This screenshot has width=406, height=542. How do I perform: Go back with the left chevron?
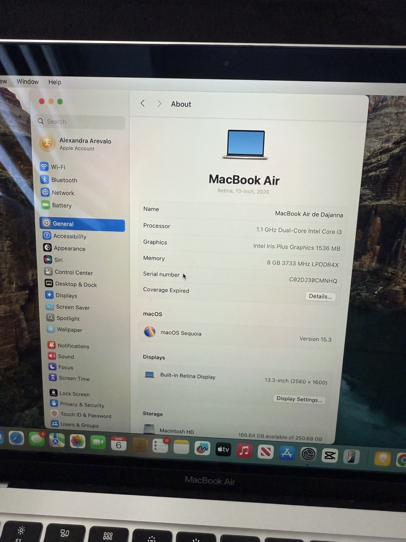tap(142, 103)
